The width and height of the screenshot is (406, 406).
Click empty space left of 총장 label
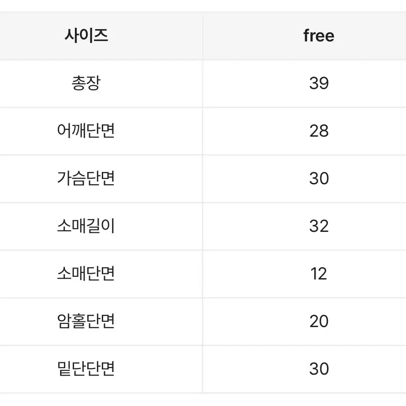pos(34,83)
